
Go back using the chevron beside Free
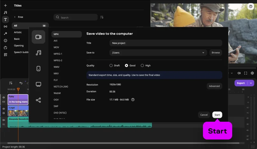click(15, 17)
